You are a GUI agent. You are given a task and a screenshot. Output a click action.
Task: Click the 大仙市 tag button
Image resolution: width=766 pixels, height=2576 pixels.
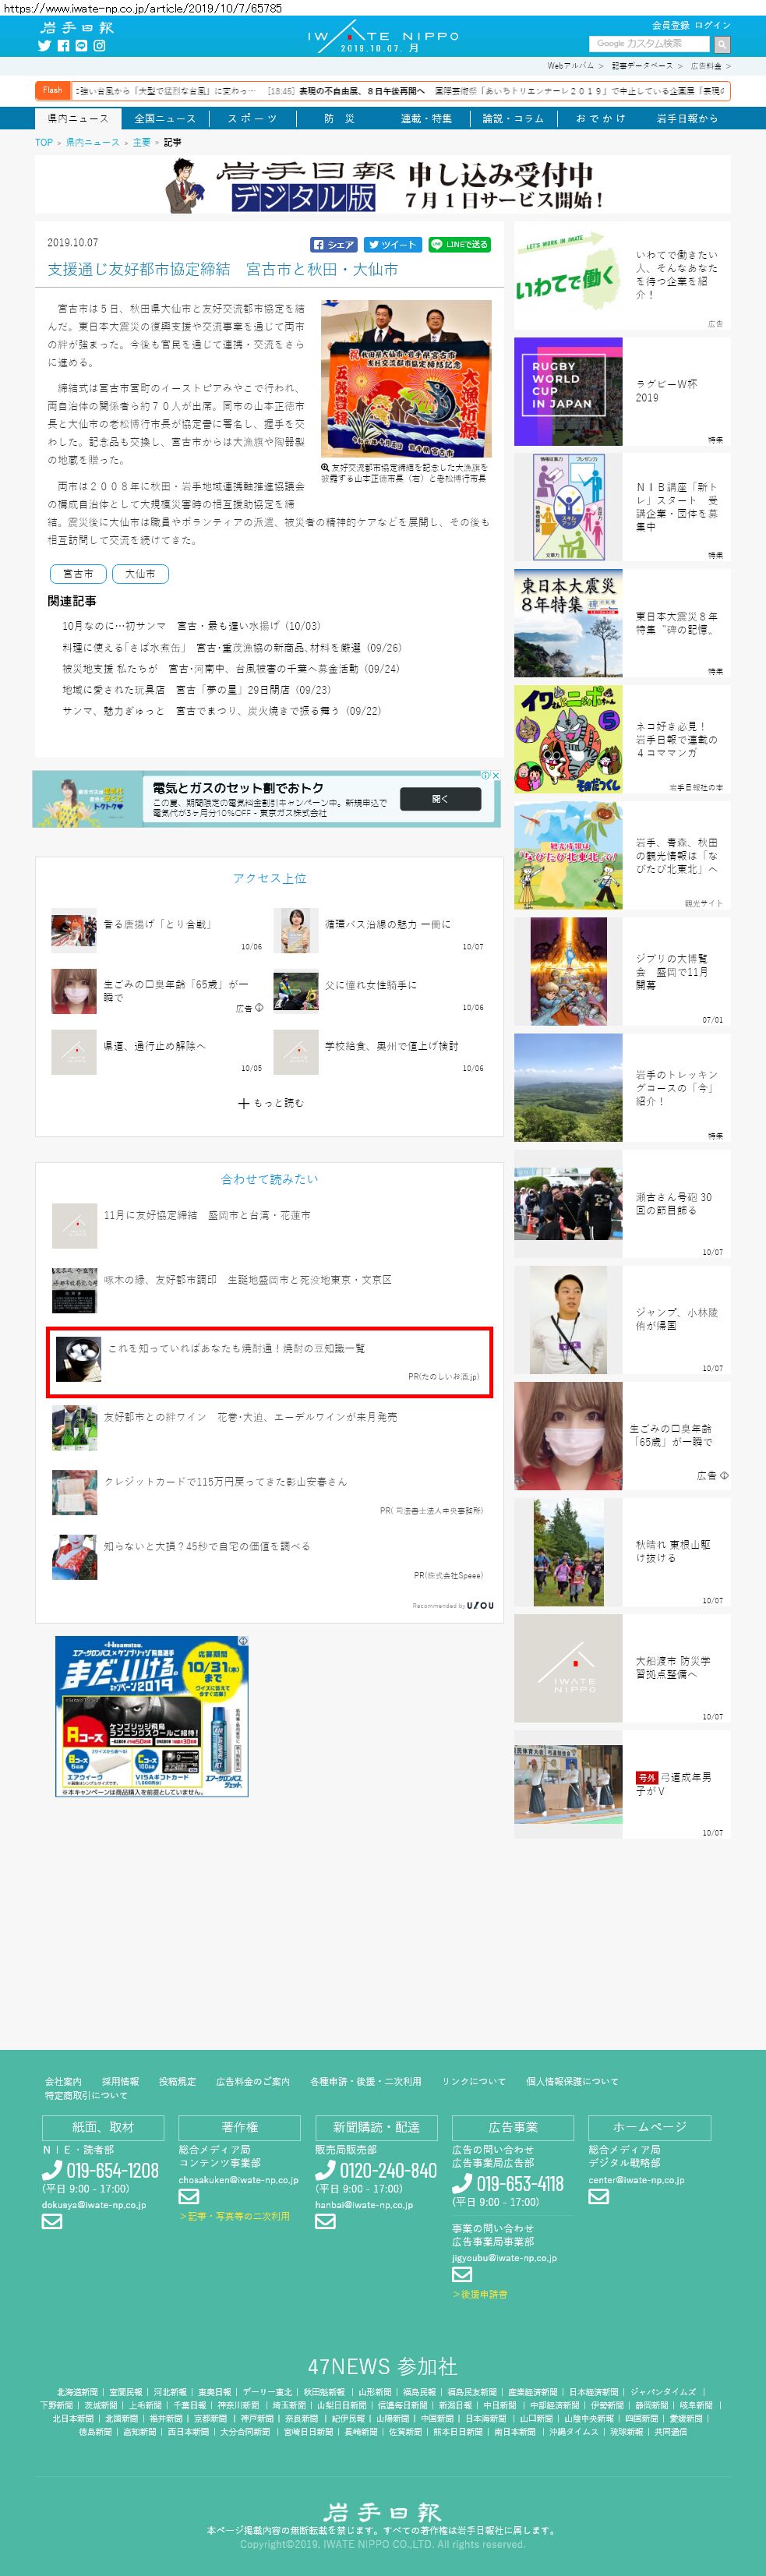(140, 574)
